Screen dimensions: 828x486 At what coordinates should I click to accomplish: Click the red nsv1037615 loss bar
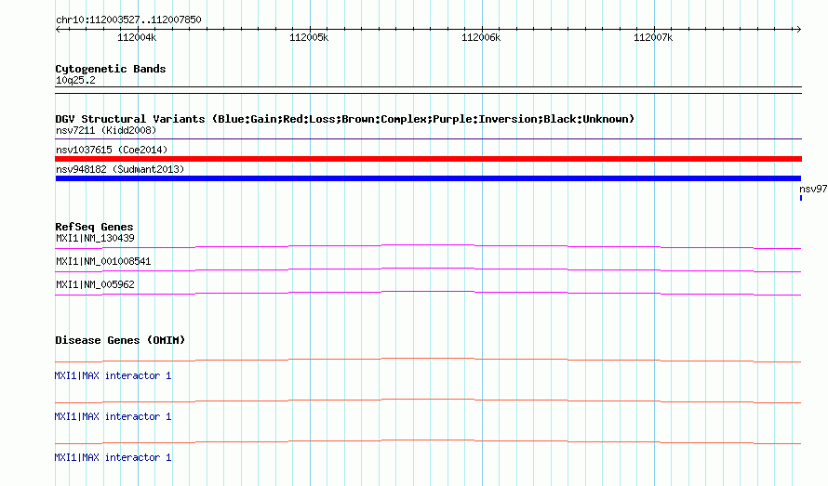[428, 159]
